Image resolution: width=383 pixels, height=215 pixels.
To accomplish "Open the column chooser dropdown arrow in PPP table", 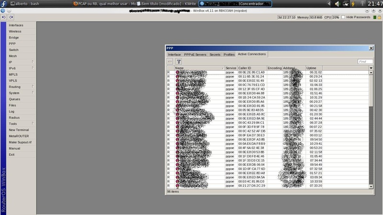I will click(371, 68).
